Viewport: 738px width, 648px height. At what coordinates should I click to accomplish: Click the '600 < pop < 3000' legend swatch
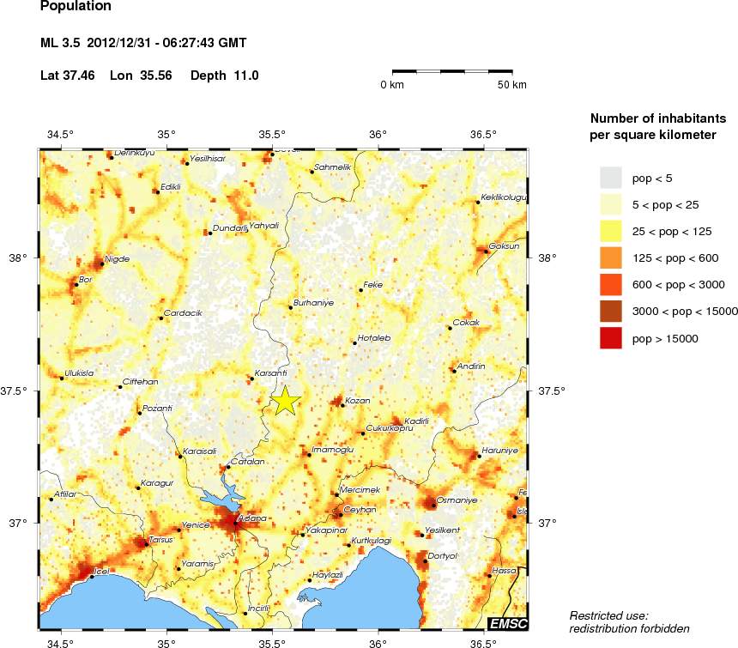click(610, 284)
